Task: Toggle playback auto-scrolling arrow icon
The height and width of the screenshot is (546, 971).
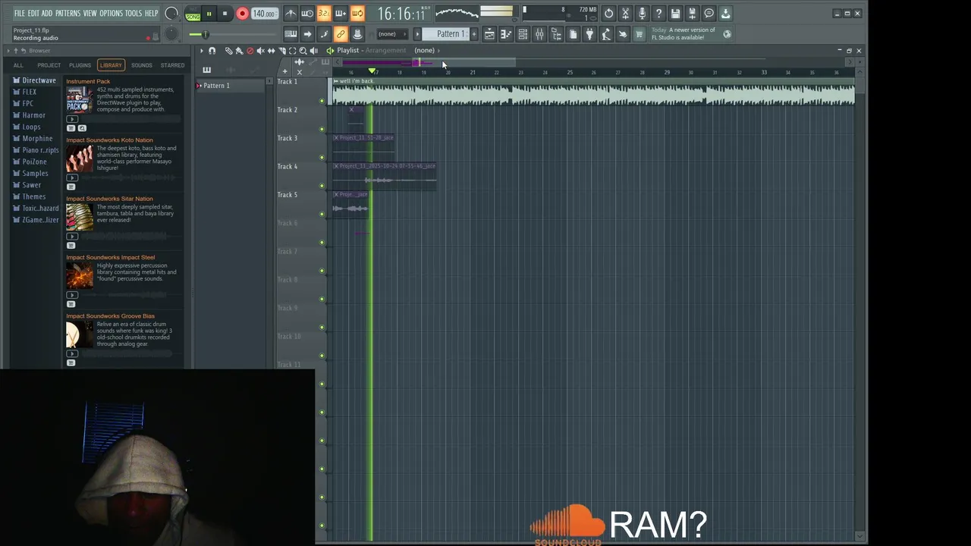Action: click(x=307, y=34)
